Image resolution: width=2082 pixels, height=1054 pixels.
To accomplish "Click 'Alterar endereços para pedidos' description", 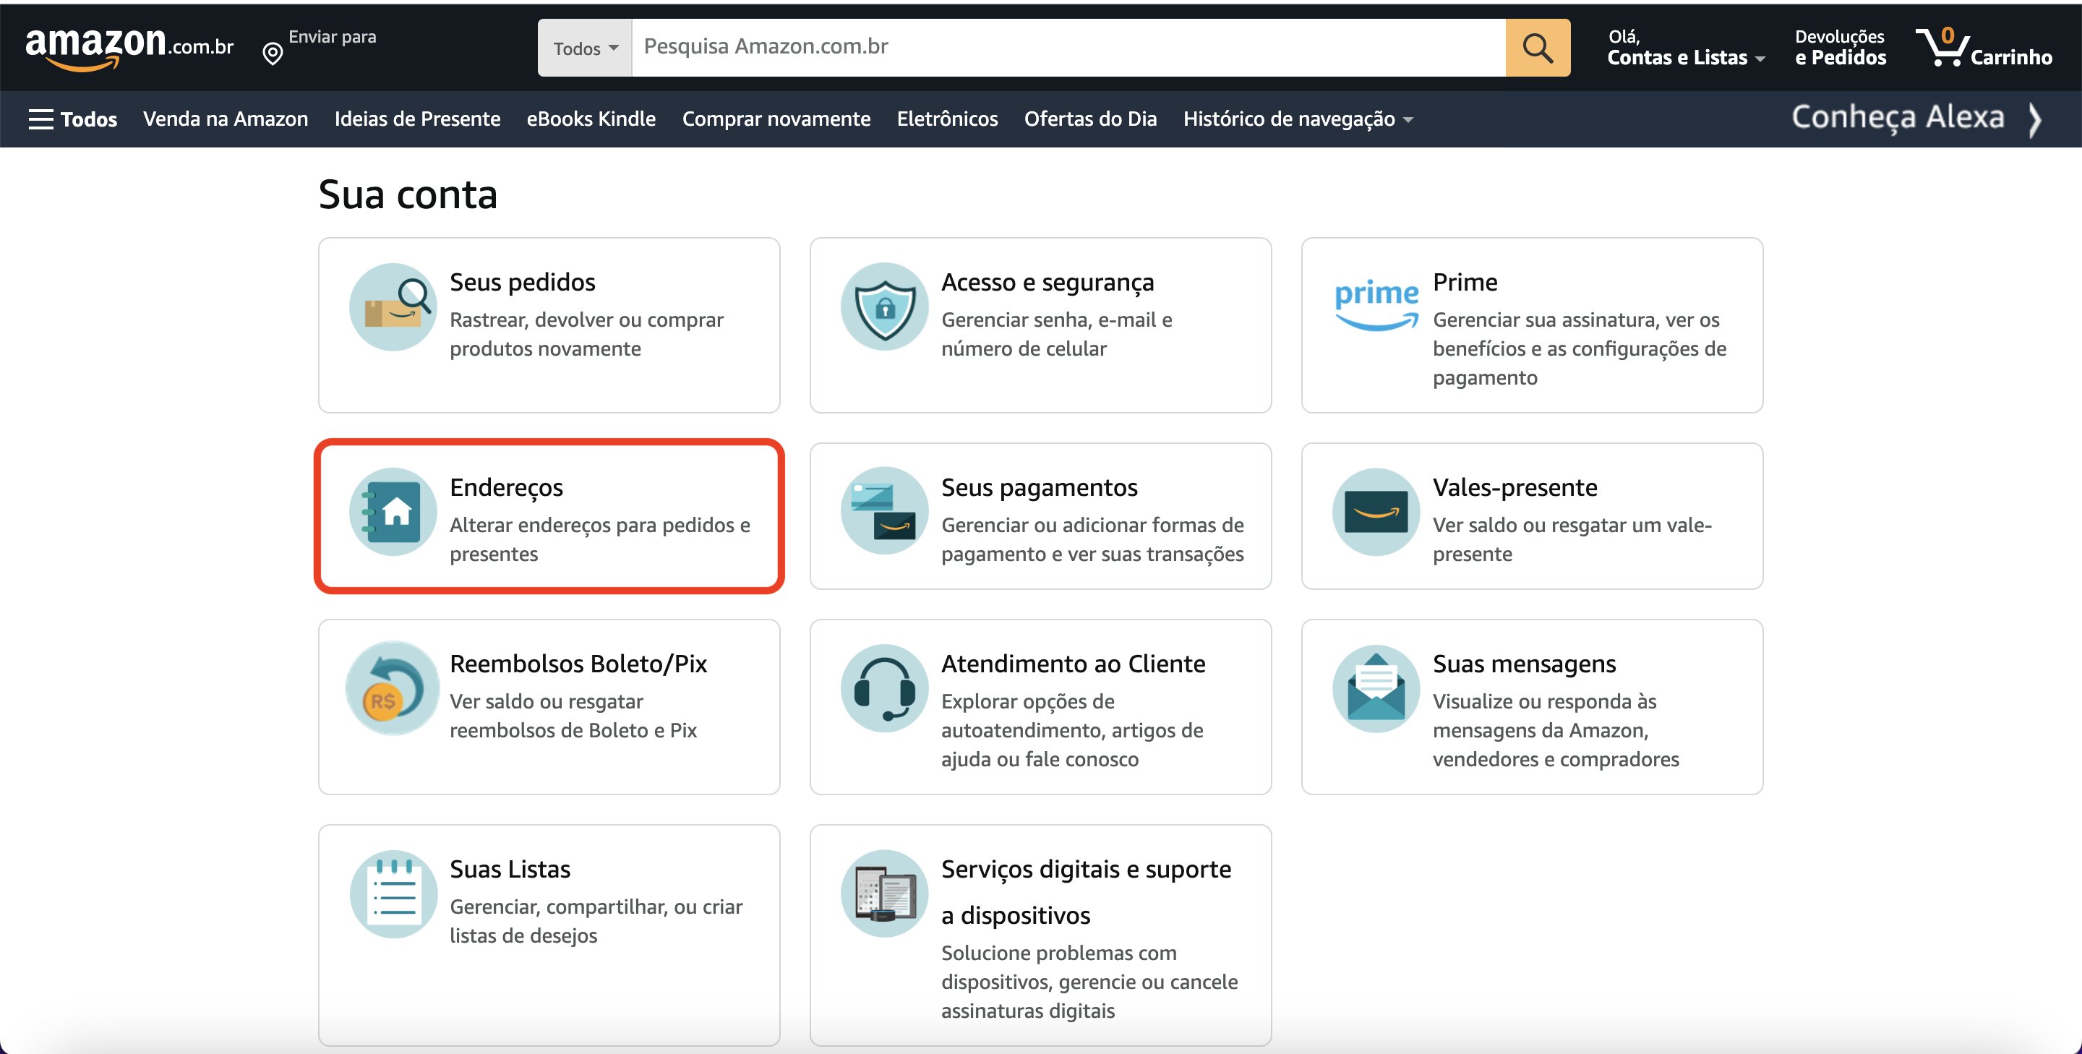I will [x=600, y=539].
